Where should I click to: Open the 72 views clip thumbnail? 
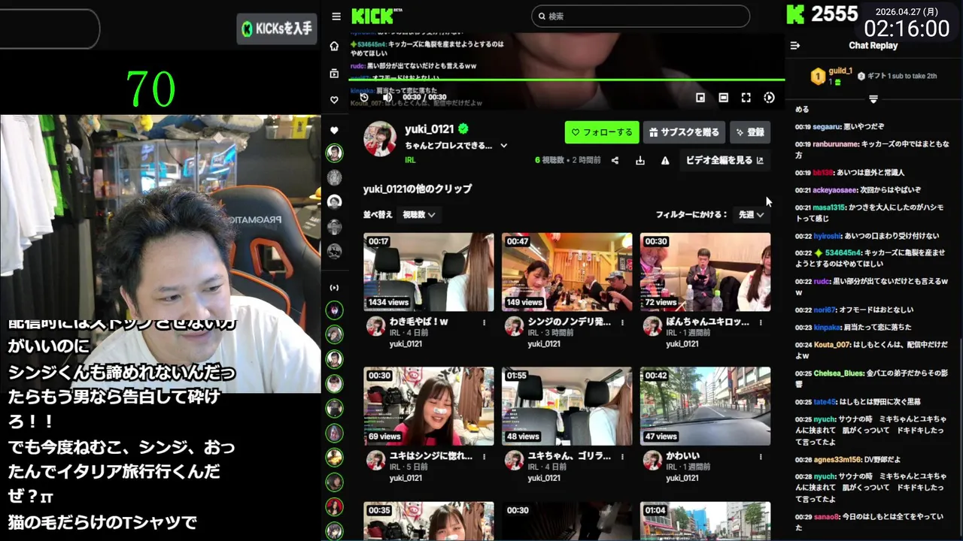click(x=705, y=272)
